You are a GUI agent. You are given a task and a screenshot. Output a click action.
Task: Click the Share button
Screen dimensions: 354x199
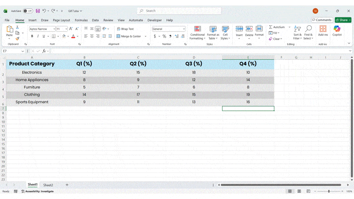tap(343, 20)
